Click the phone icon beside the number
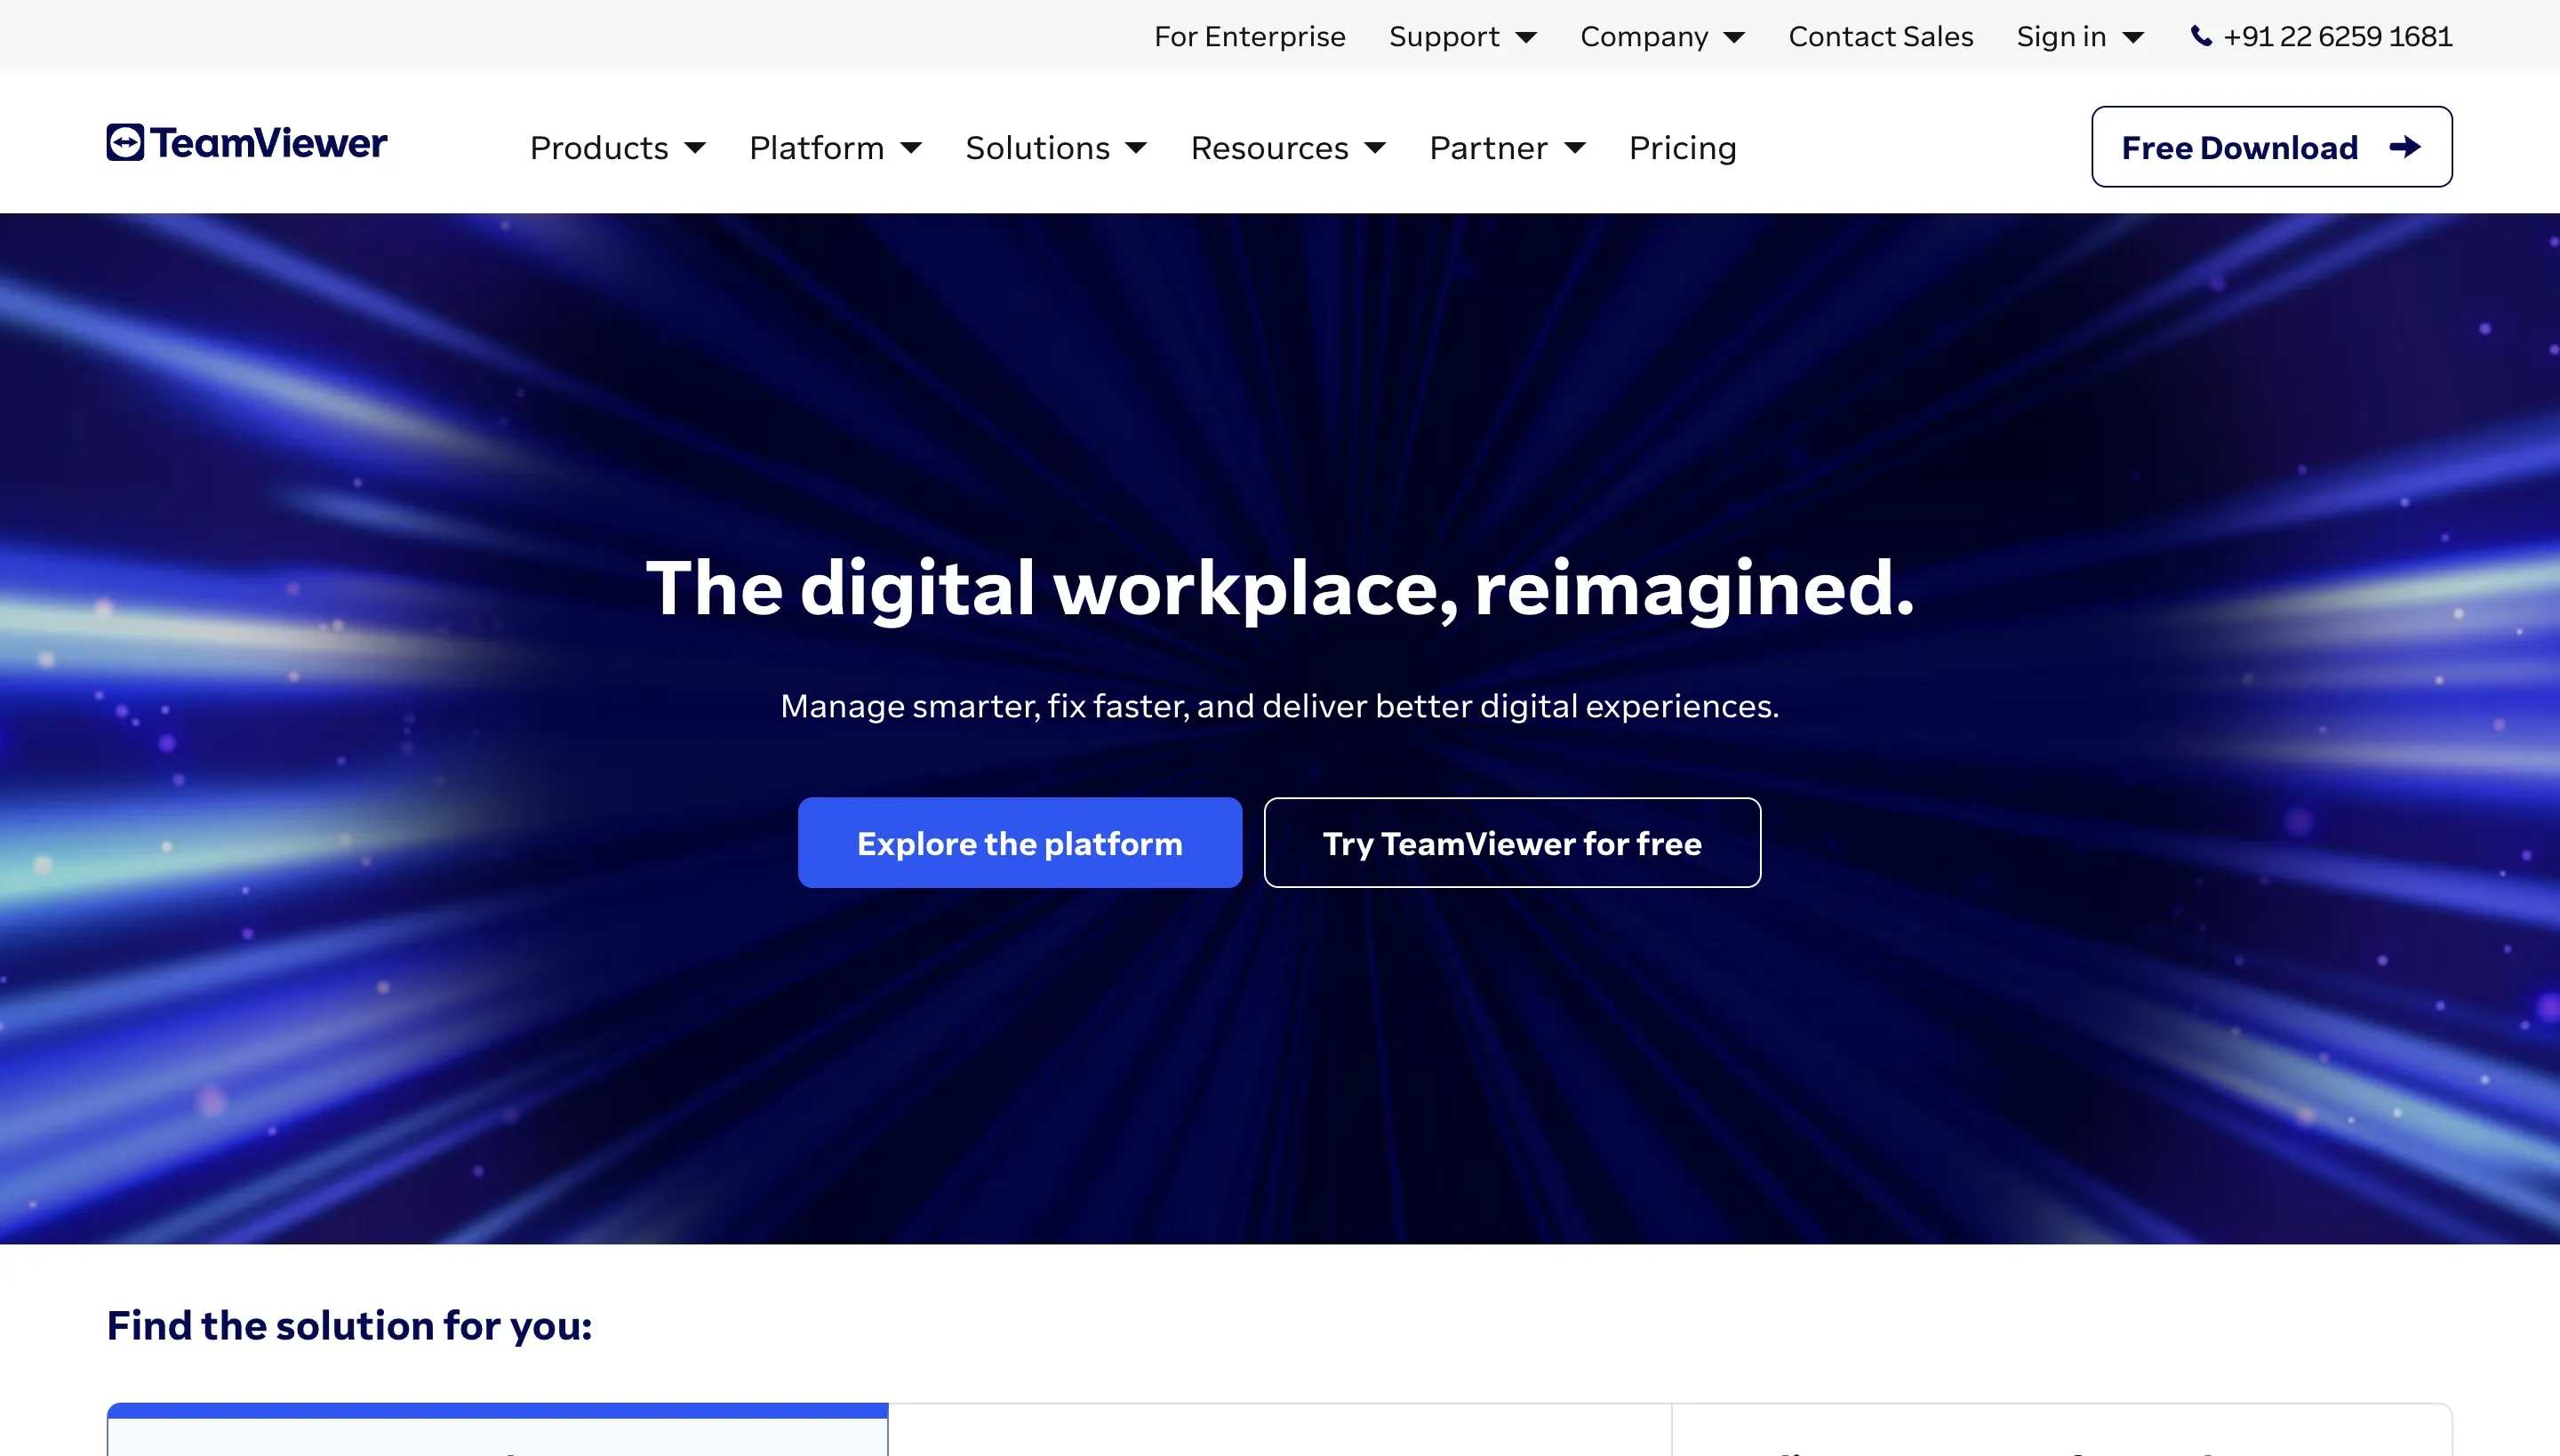This screenshot has width=2560, height=1456. pos(2201,37)
